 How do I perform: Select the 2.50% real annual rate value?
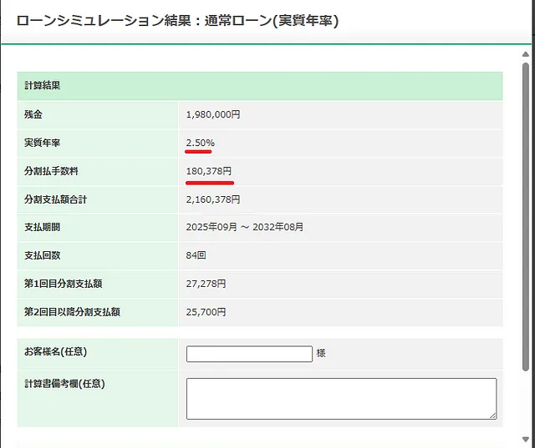point(201,143)
